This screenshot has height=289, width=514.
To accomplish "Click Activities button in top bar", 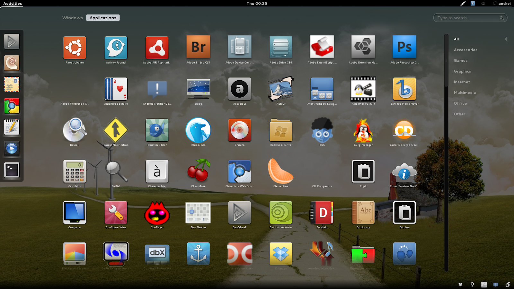I will [13, 4].
